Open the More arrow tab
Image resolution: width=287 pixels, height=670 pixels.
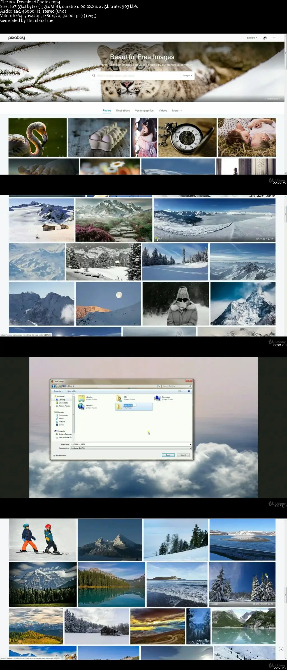[177, 111]
